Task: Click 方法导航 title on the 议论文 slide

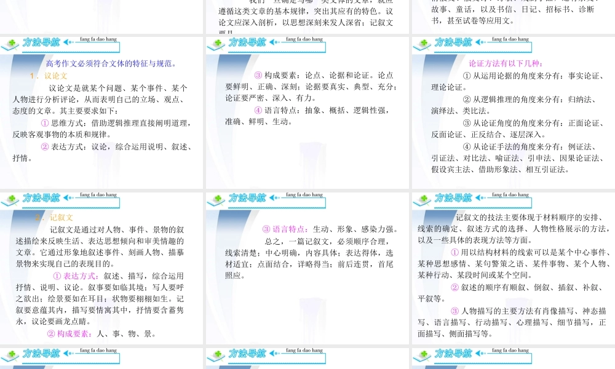Action: click(41, 42)
